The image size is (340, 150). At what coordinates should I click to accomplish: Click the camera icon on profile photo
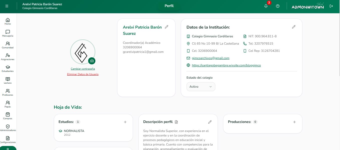(92, 61)
